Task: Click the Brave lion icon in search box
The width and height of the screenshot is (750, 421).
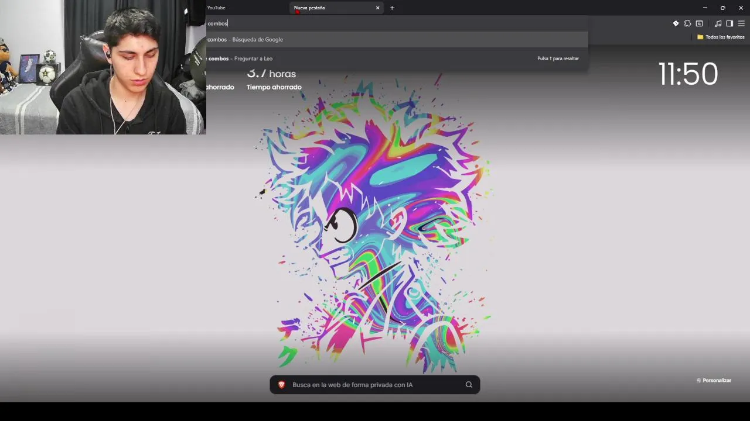Action: point(281,385)
